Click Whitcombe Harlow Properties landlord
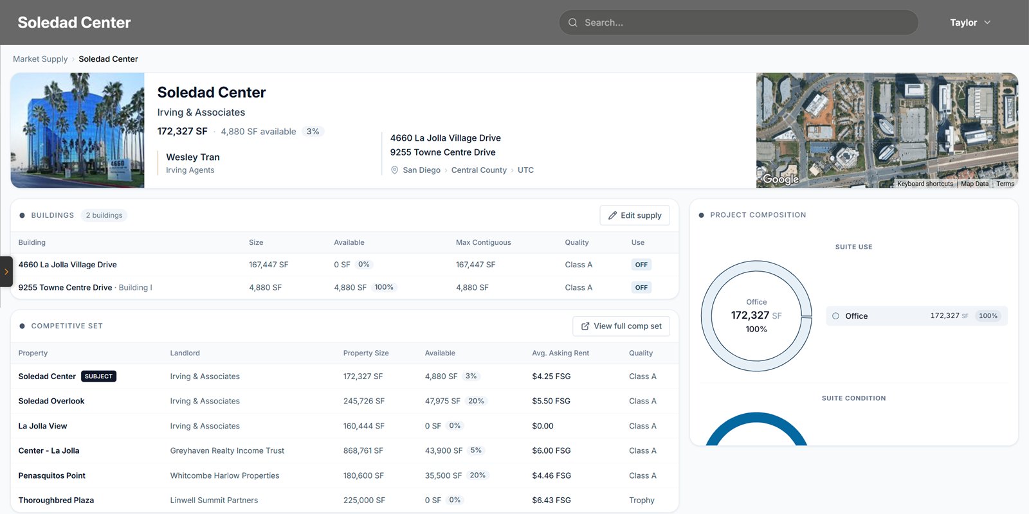 tap(224, 475)
